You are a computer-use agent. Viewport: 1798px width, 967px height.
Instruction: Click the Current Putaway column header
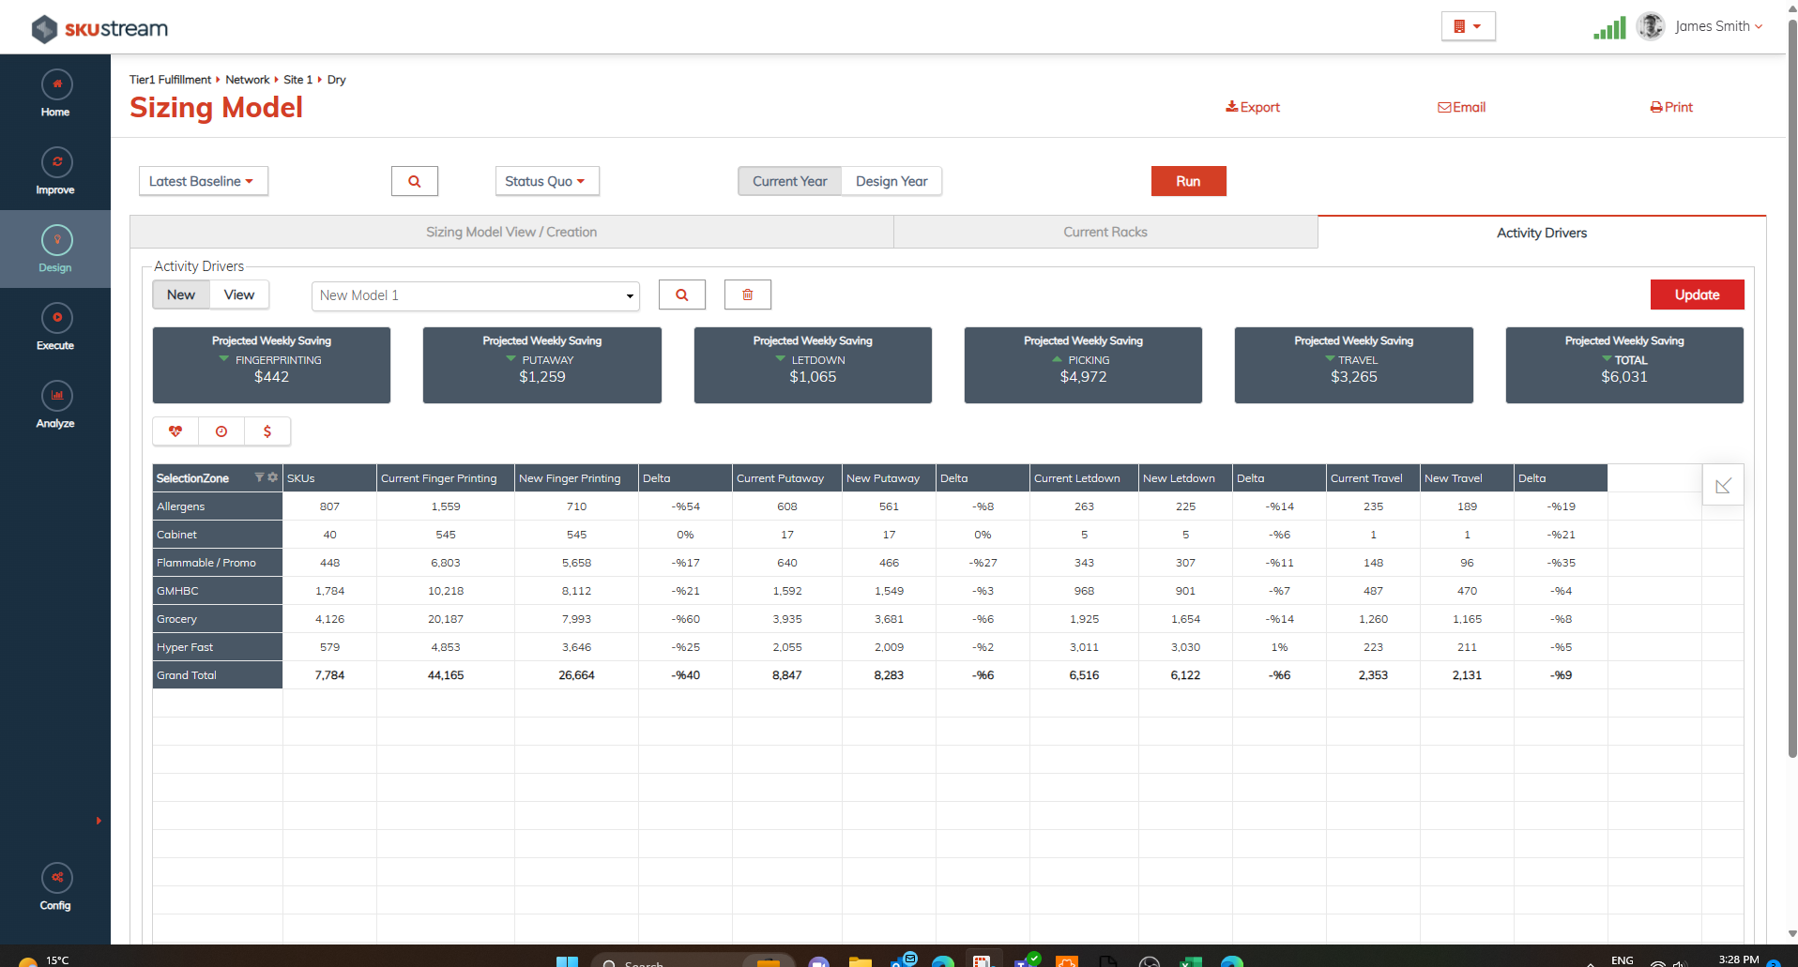click(787, 478)
